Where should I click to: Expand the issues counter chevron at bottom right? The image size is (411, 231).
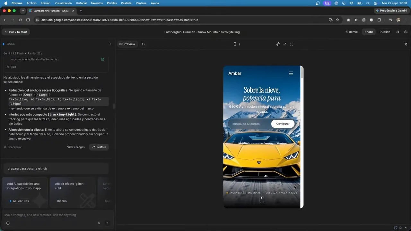point(406,228)
